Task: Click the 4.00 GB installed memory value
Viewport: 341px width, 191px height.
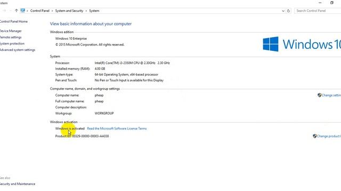Action: coord(100,68)
